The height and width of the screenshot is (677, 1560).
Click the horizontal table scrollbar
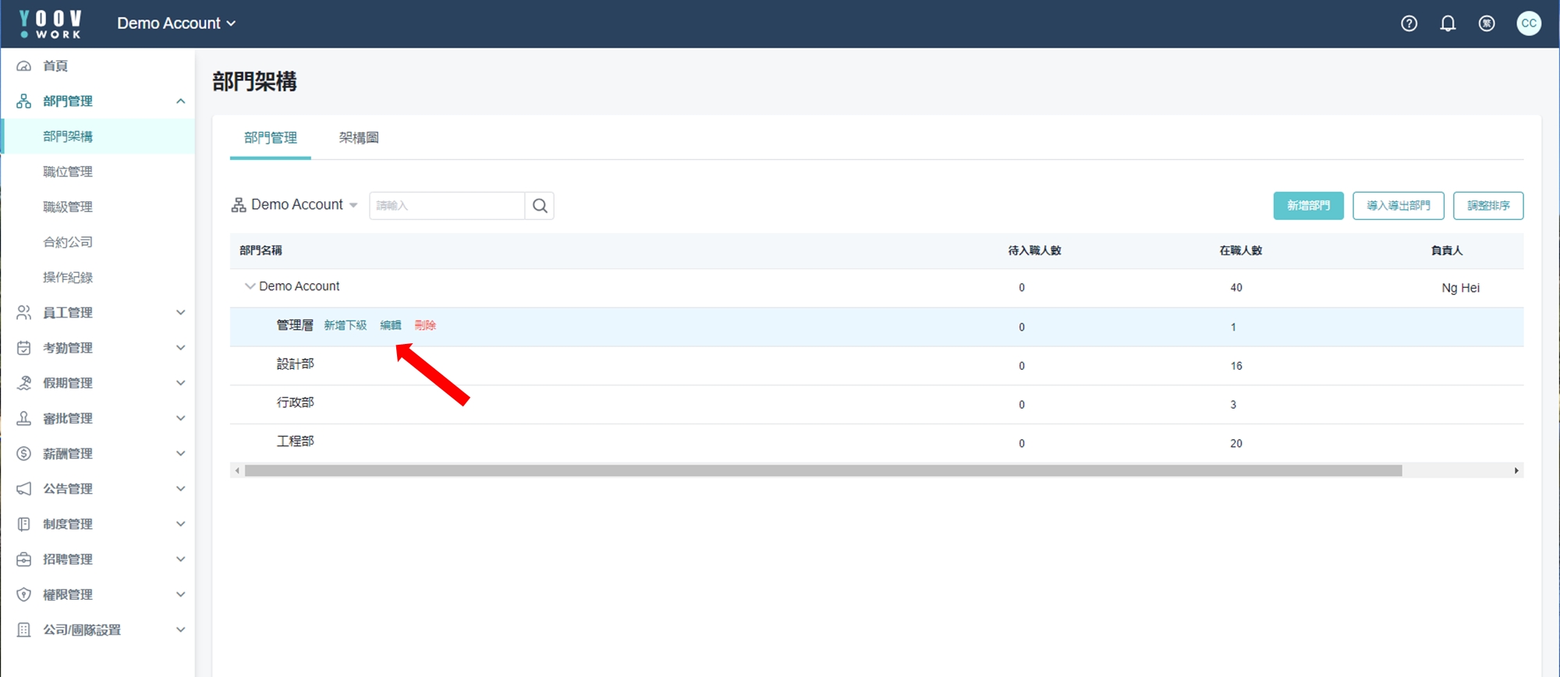(822, 471)
